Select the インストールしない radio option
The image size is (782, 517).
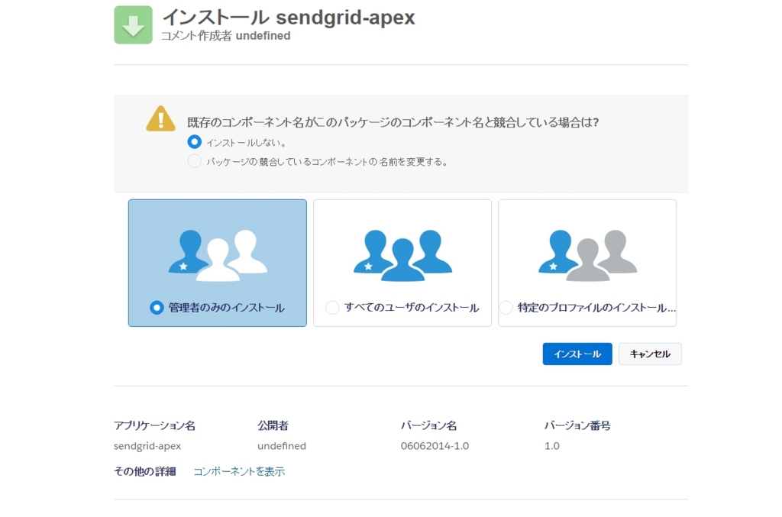click(x=195, y=142)
